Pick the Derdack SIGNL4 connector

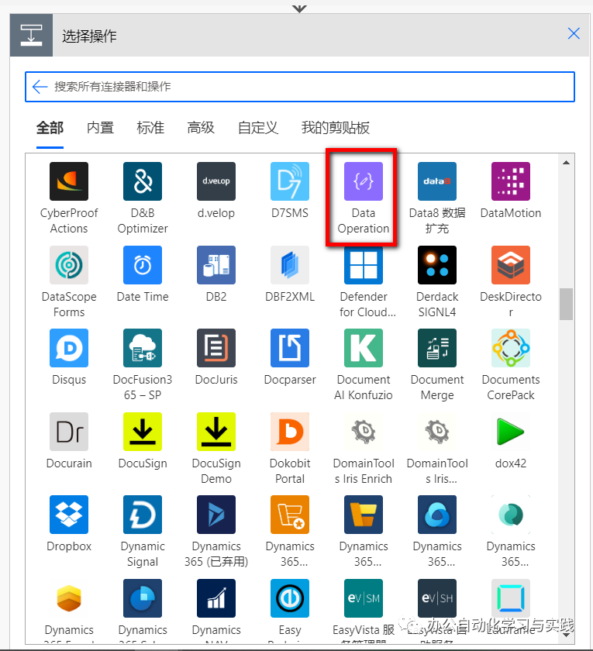[437, 265]
